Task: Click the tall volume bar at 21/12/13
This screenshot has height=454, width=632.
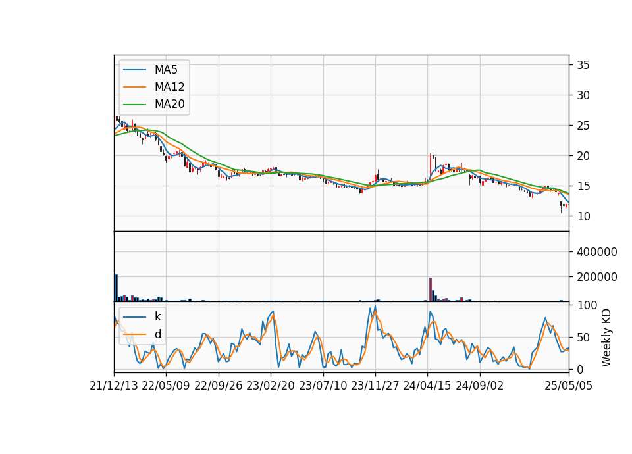Action: pyautogui.click(x=116, y=288)
